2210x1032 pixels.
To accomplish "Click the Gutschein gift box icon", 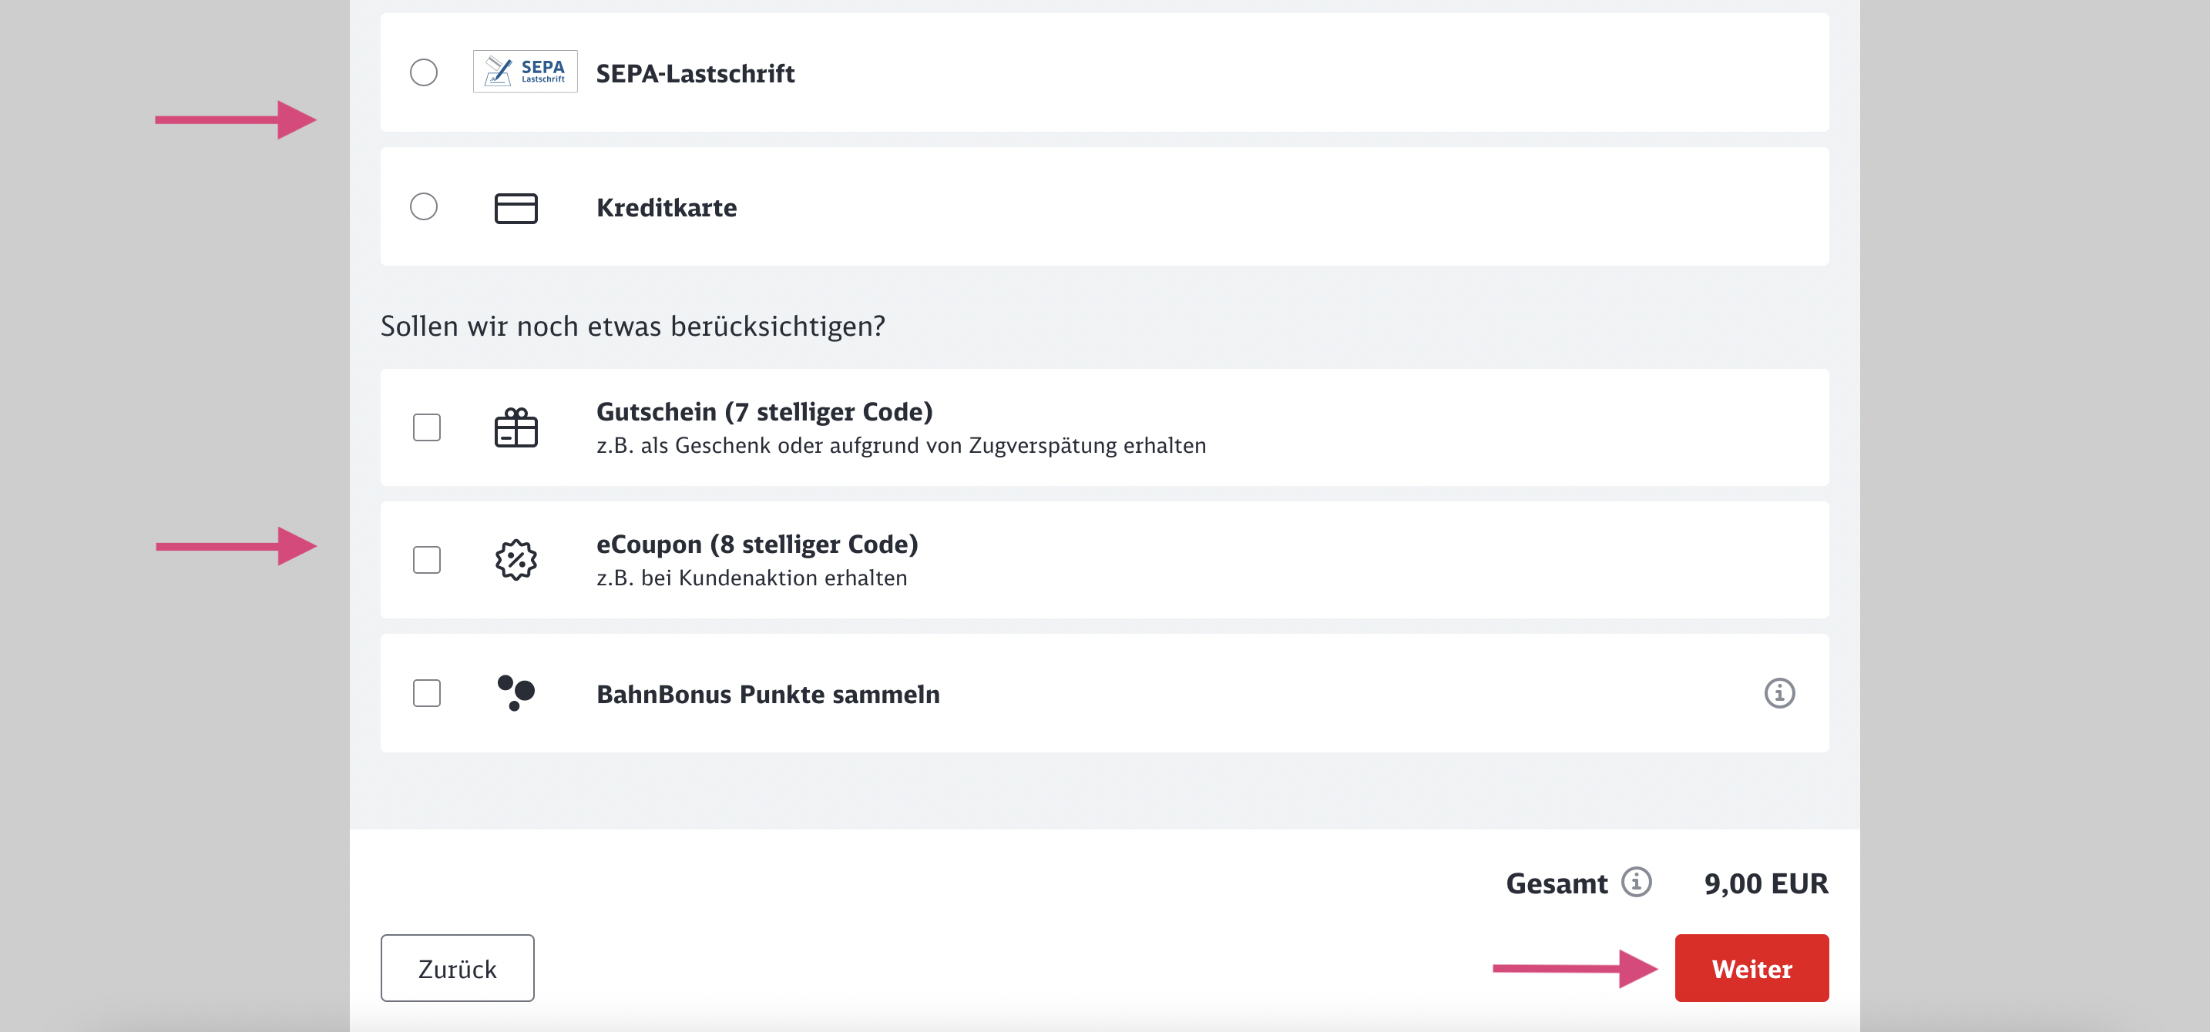I will click(x=516, y=427).
